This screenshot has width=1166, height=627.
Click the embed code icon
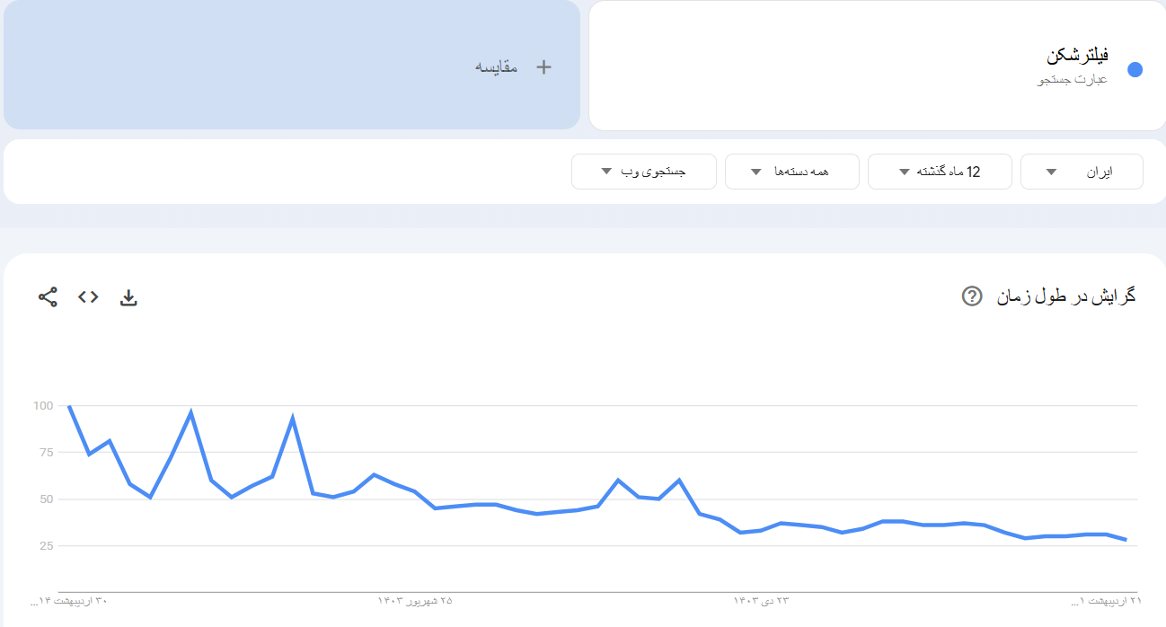[87, 295]
